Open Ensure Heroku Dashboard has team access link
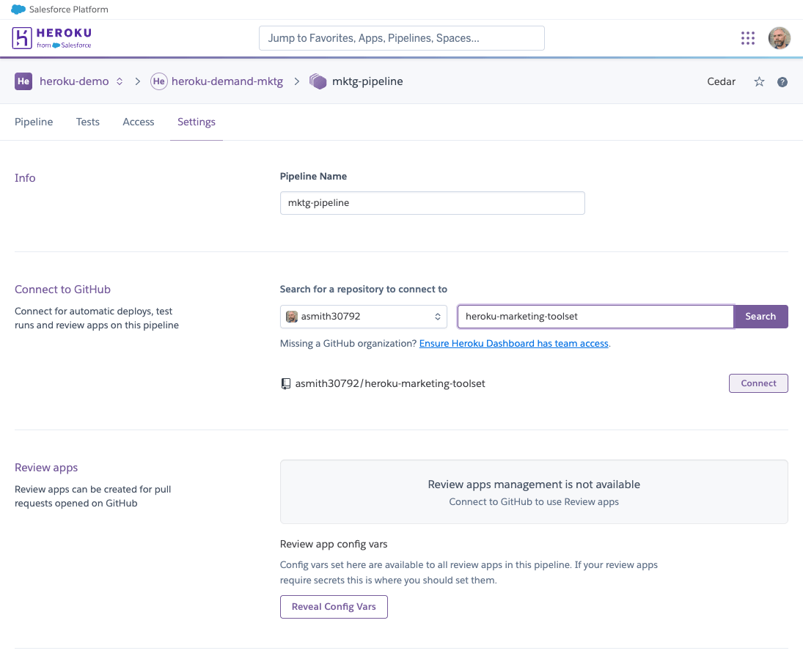Viewport: 803px width, 656px height. click(513, 343)
